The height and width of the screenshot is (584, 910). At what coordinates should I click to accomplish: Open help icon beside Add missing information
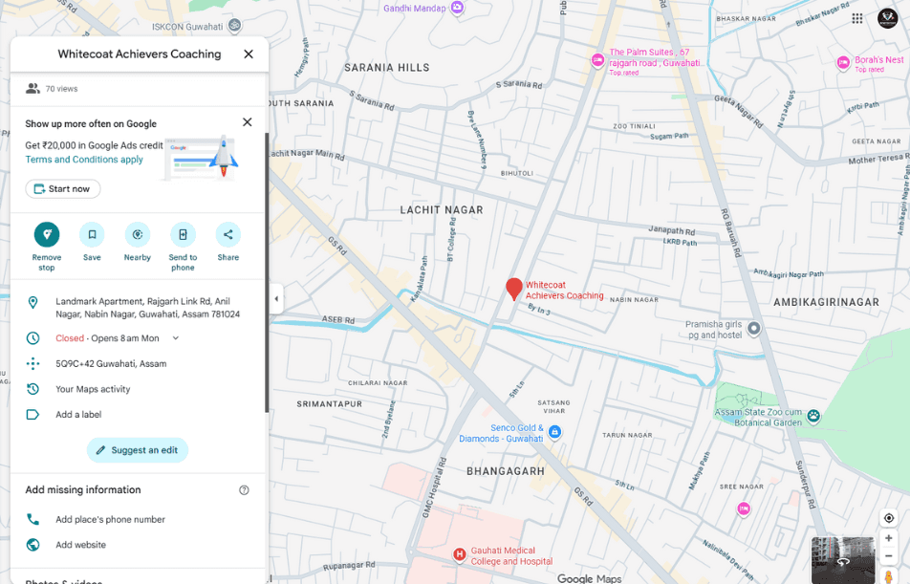tap(245, 490)
